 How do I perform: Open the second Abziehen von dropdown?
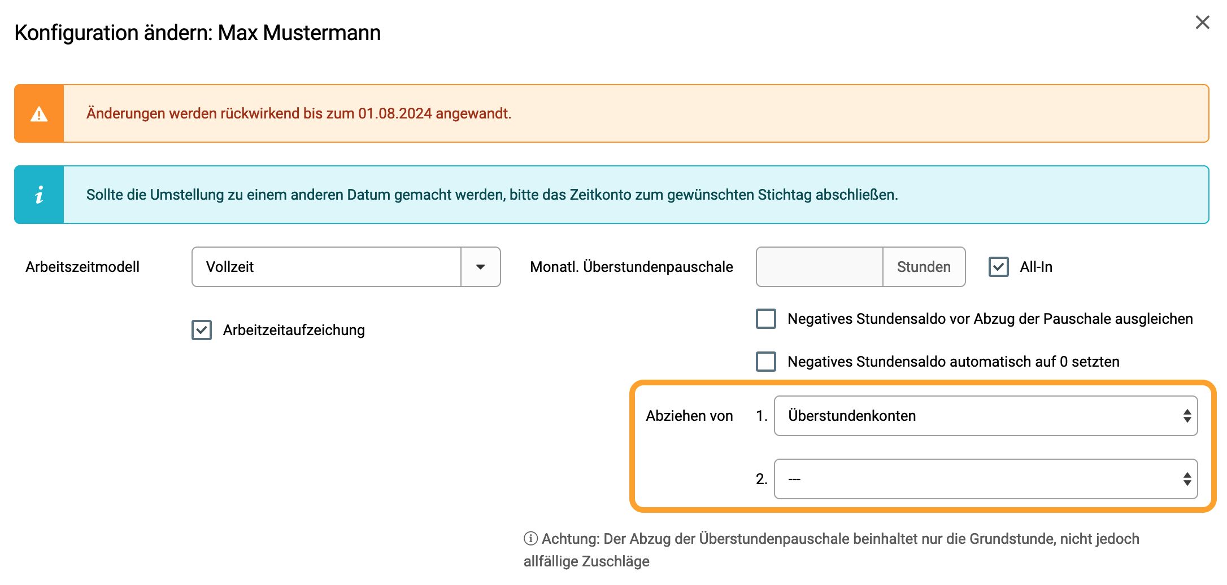(986, 479)
